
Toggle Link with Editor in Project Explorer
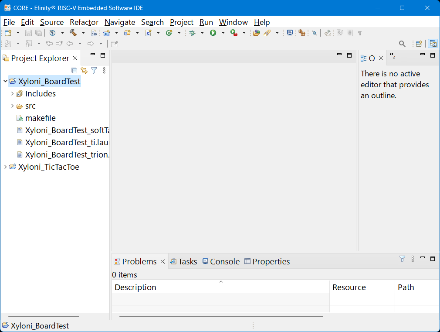[x=84, y=70]
